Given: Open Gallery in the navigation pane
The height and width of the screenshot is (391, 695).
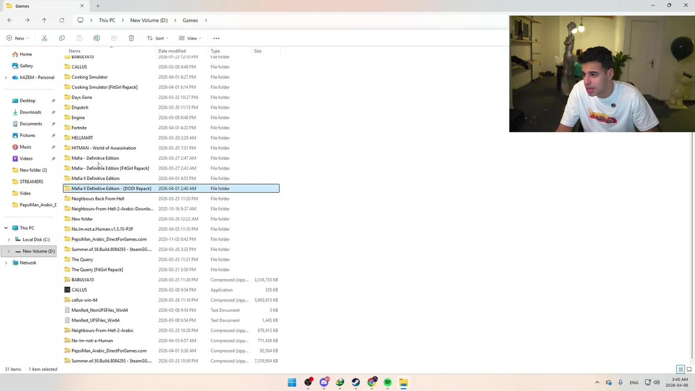Looking at the screenshot, I should tap(26, 66).
